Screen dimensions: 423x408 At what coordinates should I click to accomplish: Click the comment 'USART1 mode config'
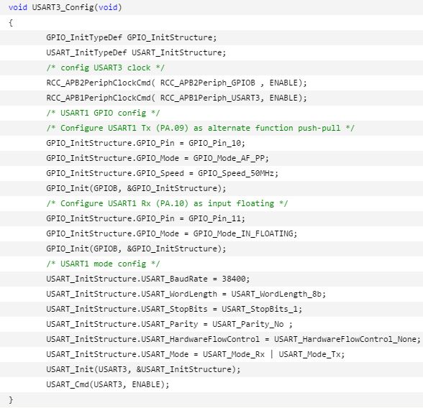(x=103, y=264)
